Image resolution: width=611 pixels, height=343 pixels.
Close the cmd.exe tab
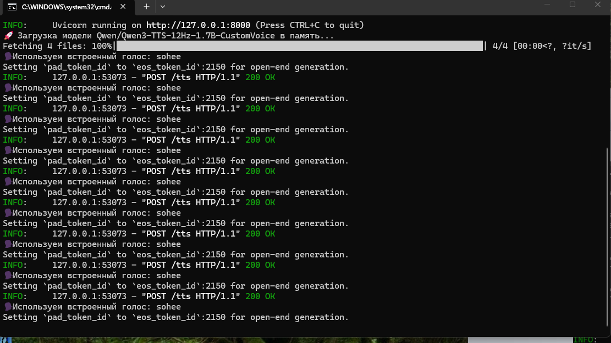click(x=123, y=7)
